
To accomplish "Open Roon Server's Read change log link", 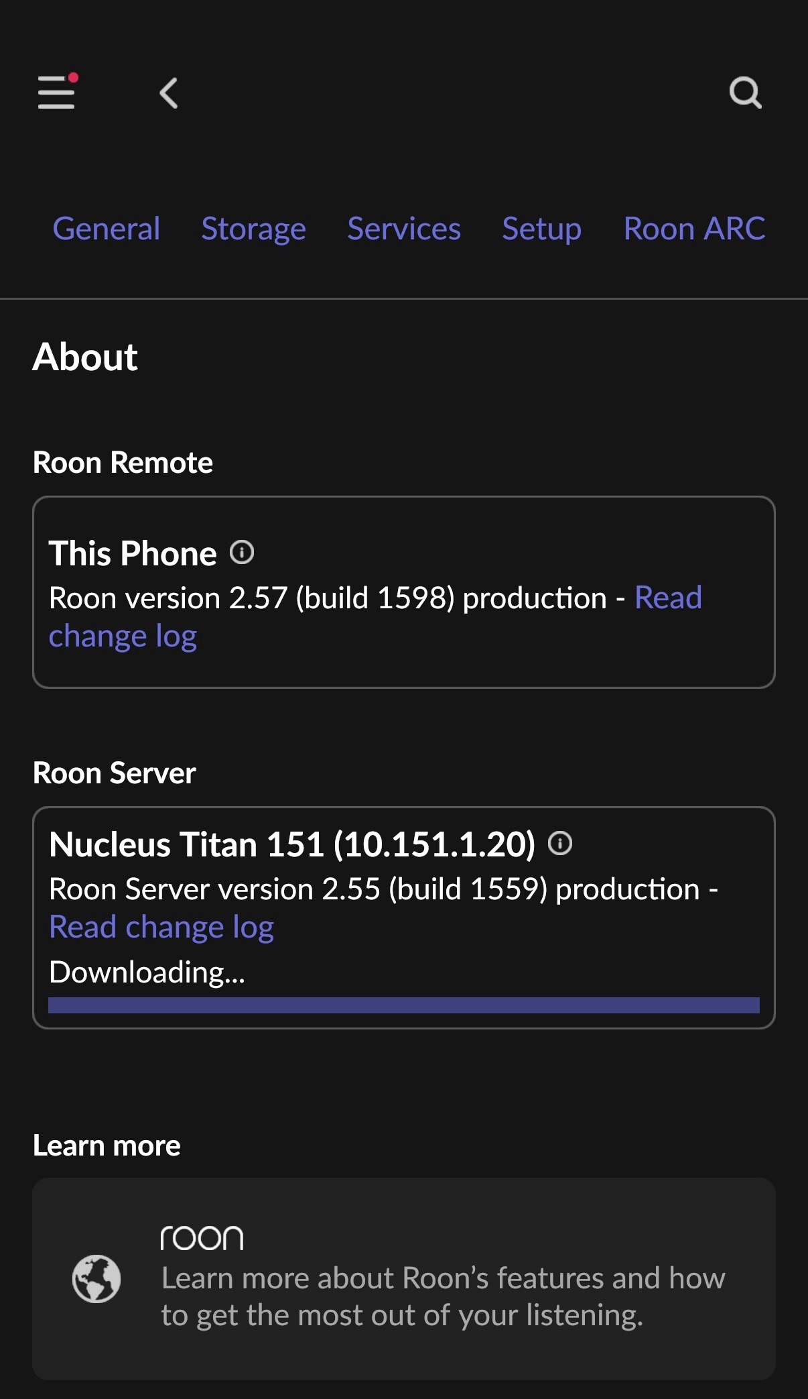I will [161, 928].
